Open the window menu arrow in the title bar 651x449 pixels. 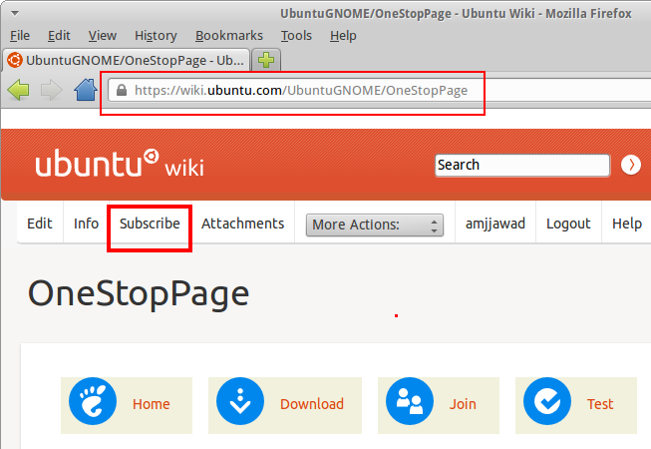[x=15, y=13]
